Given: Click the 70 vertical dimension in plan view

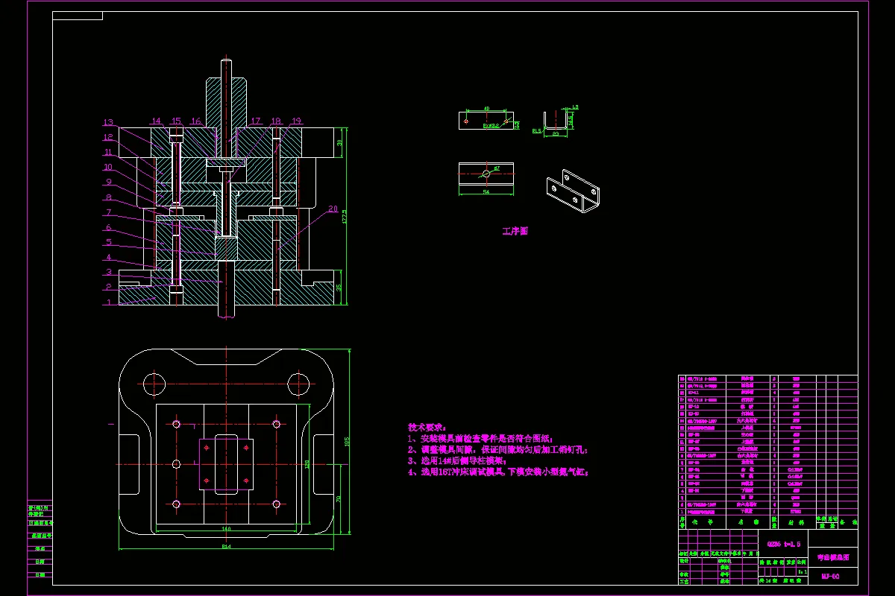Looking at the screenshot, I should point(340,498).
